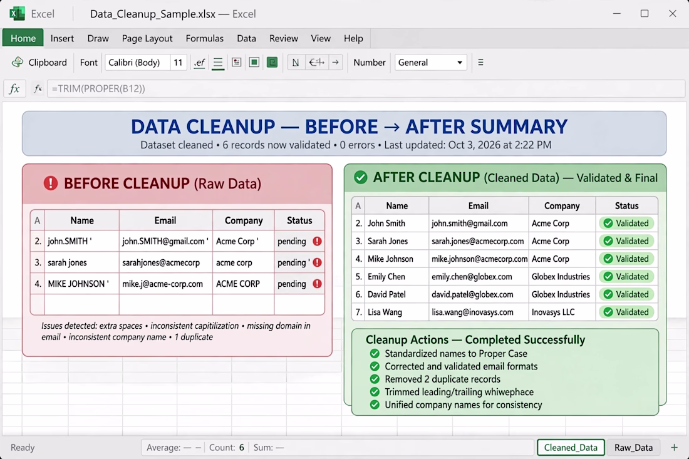Open the Formulas ribbon tab
Viewport: 689px width, 459px height.
tap(204, 38)
